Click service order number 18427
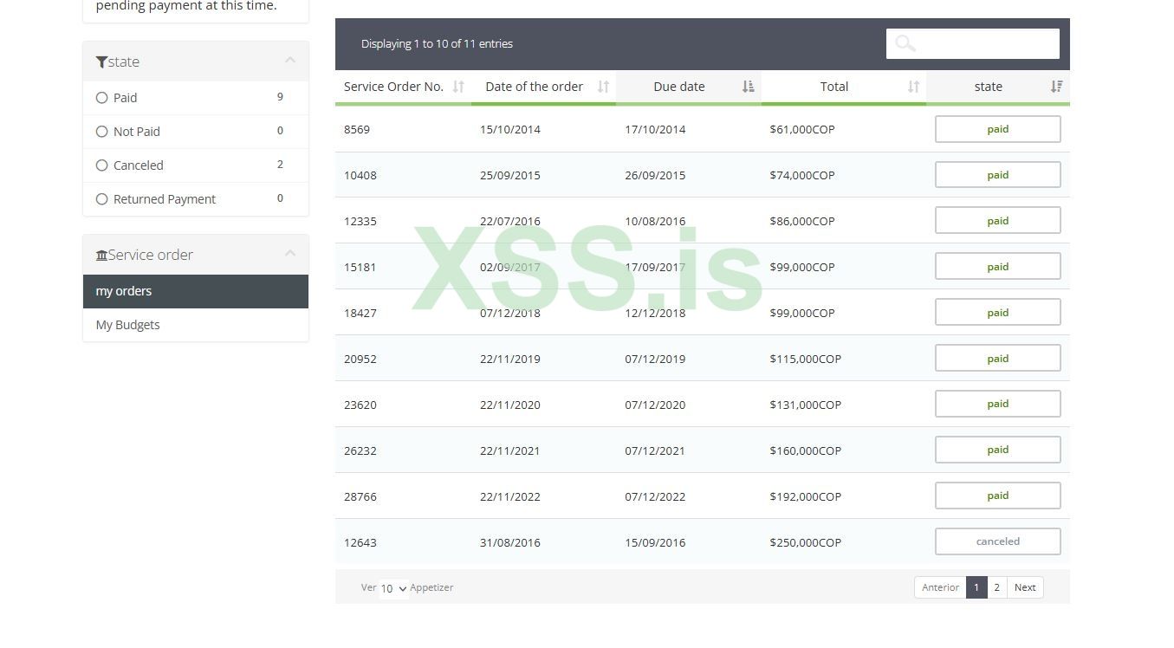The height and width of the screenshot is (648, 1174). (x=360, y=314)
